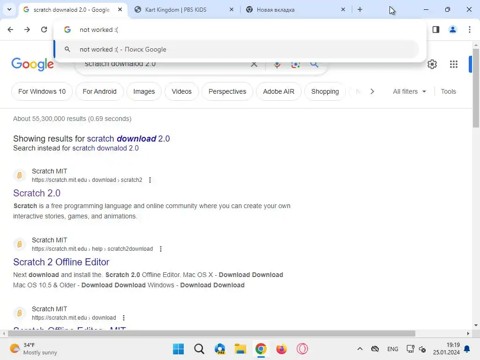
Task: Go back with the browser back arrow
Action: pos(10,30)
